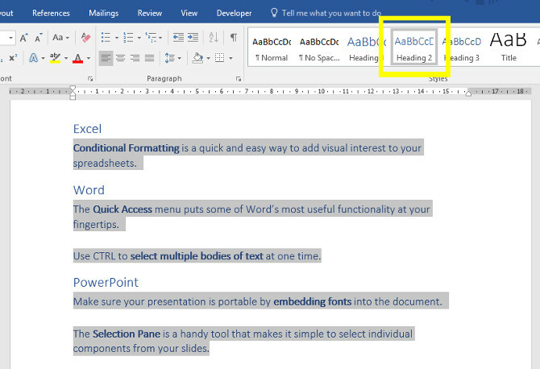Open line and paragraph spacing options
Image resolution: width=540 pixels, height=369 pixels.
[173, 58]
